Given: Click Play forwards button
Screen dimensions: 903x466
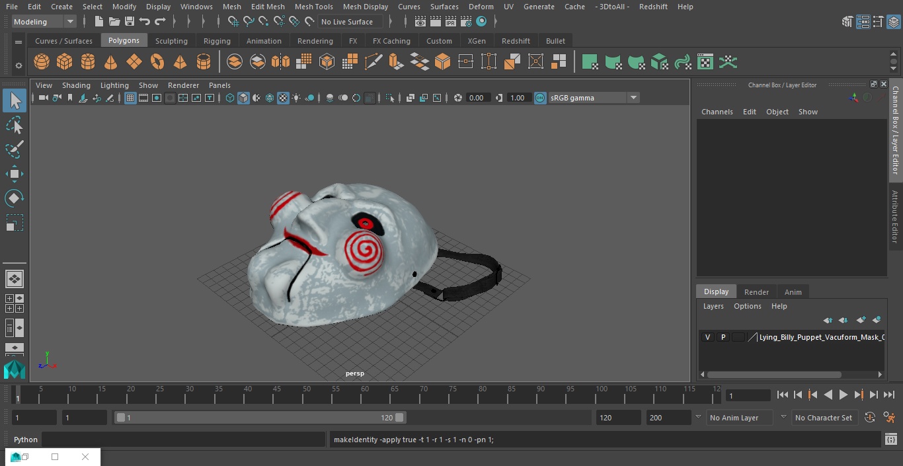Looking at the screenshot, I should tap(844, 395).
